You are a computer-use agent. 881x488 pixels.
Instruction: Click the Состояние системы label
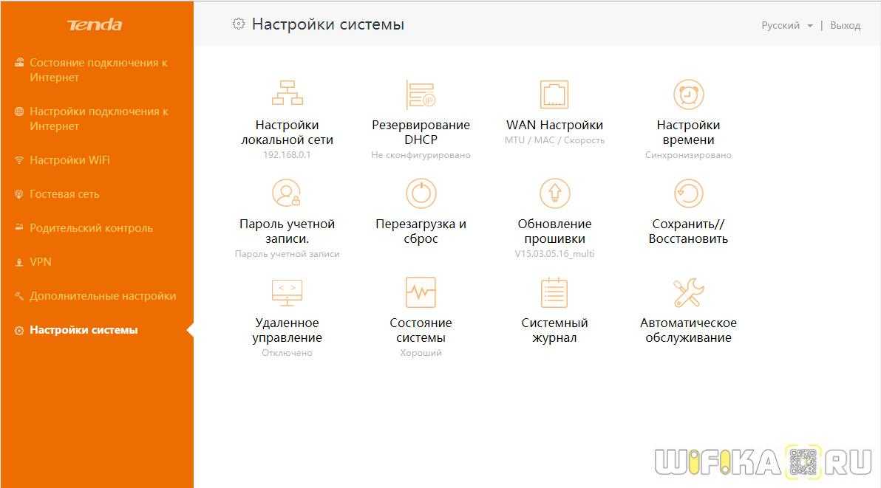pyautogui.click(x=421, y=331)
